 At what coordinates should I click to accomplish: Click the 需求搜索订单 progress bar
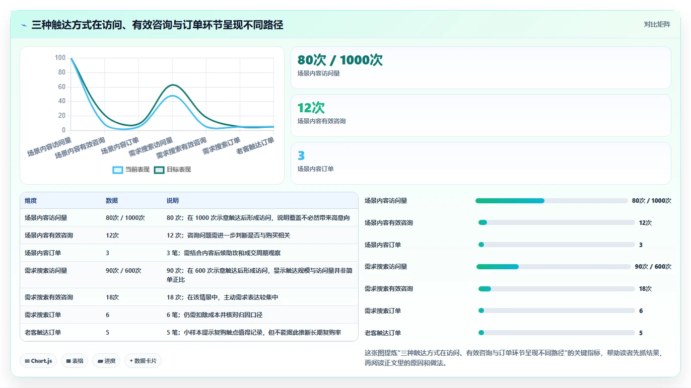pos(557,311)
